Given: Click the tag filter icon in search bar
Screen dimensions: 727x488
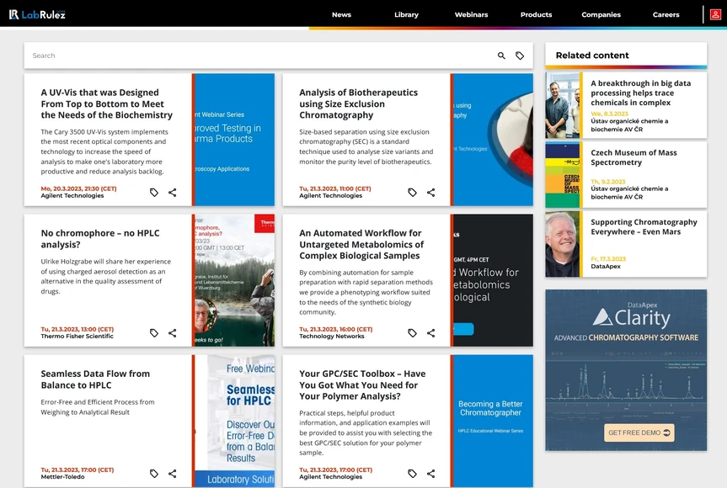Looking at the screenshot, I should [x=520, y=56].
